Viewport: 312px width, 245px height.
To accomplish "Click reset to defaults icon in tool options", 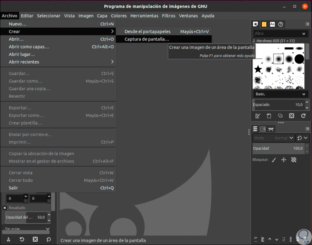I will click(x=49, y=239).
